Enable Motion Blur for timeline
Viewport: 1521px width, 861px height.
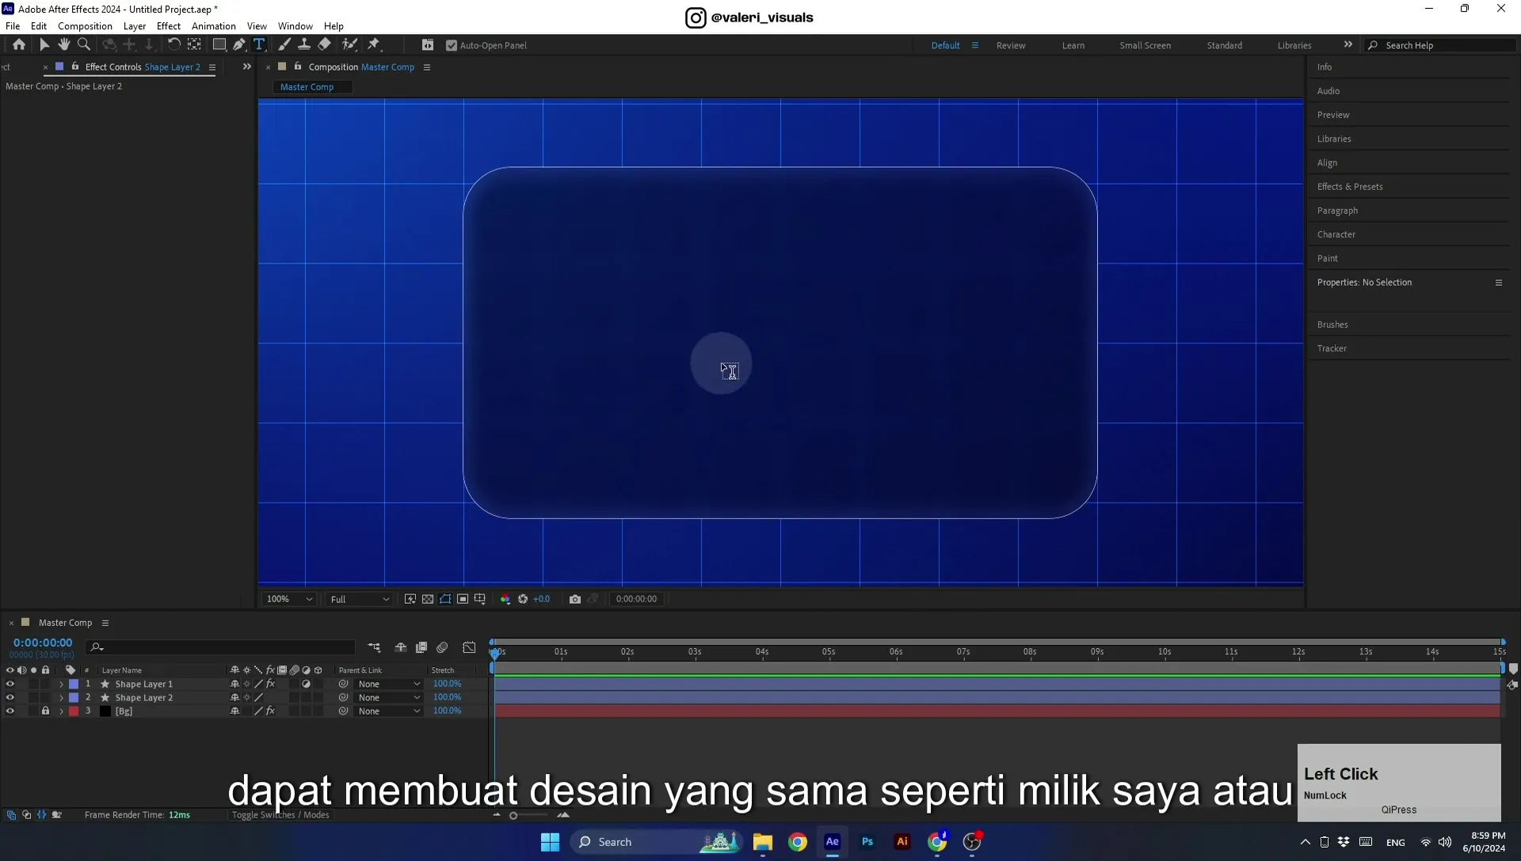442,647
